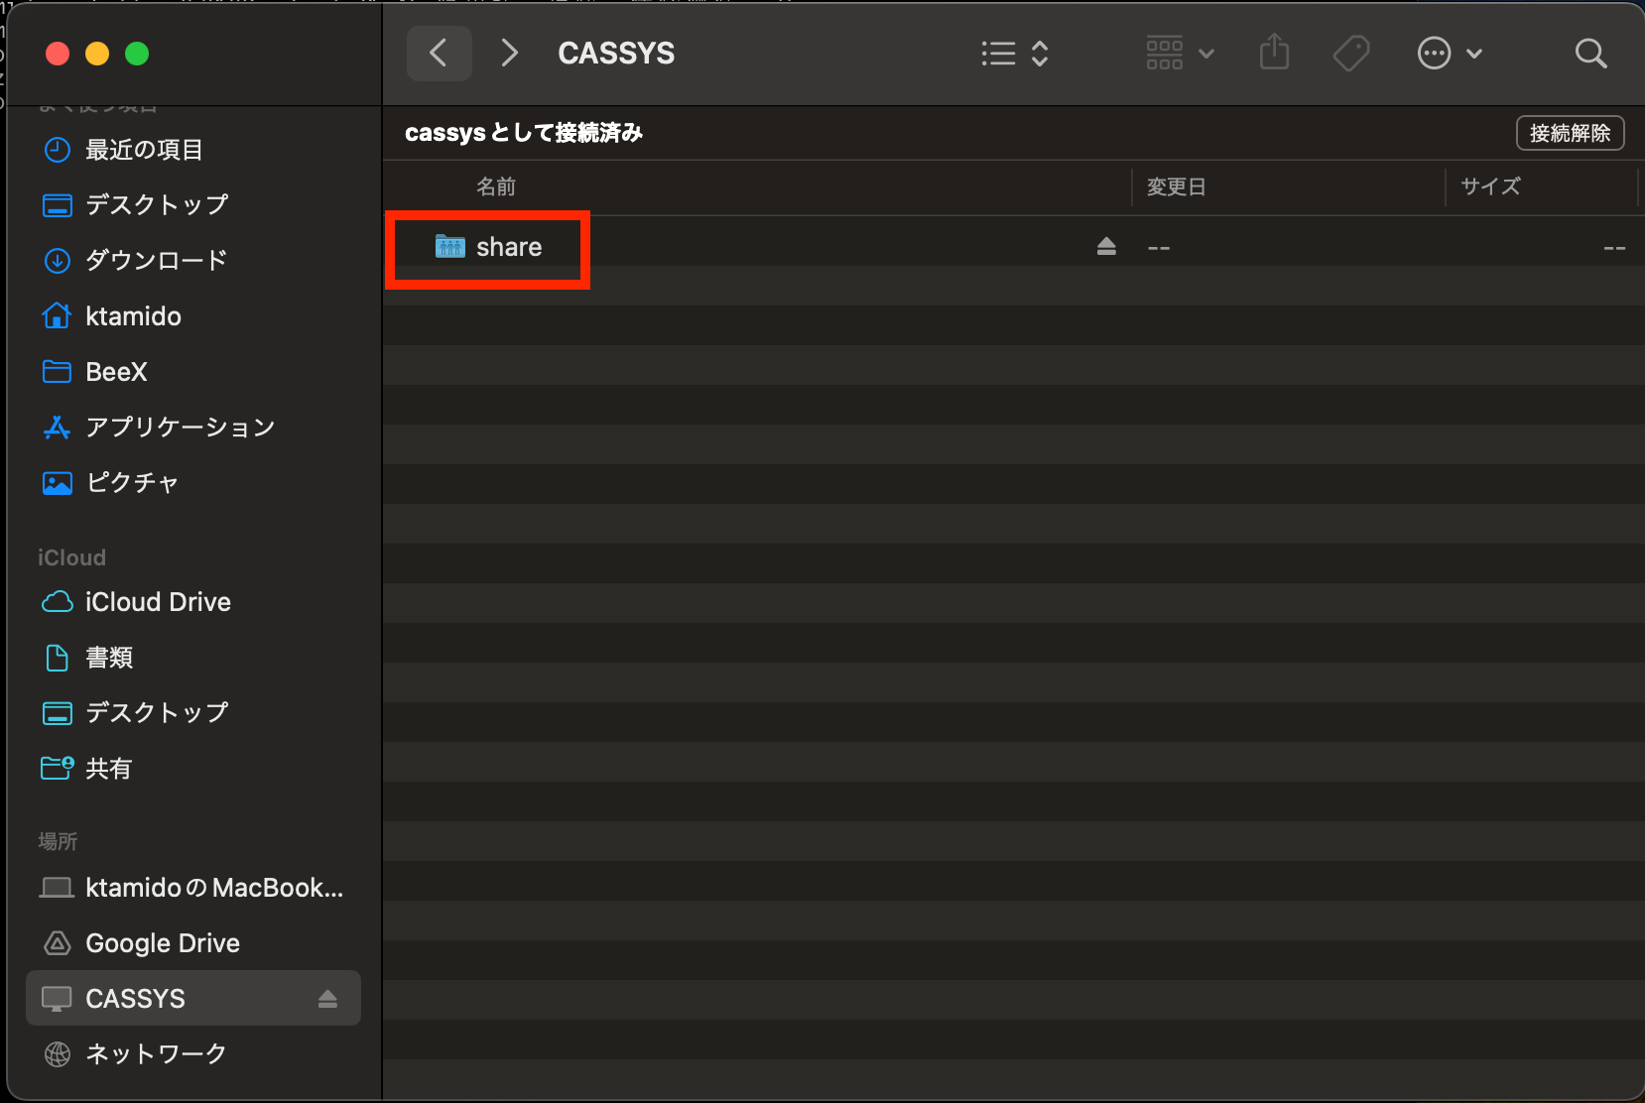Eject the share volume
The width and height of the screenshot is (1645, 1103).
(x=1106, y=246)
